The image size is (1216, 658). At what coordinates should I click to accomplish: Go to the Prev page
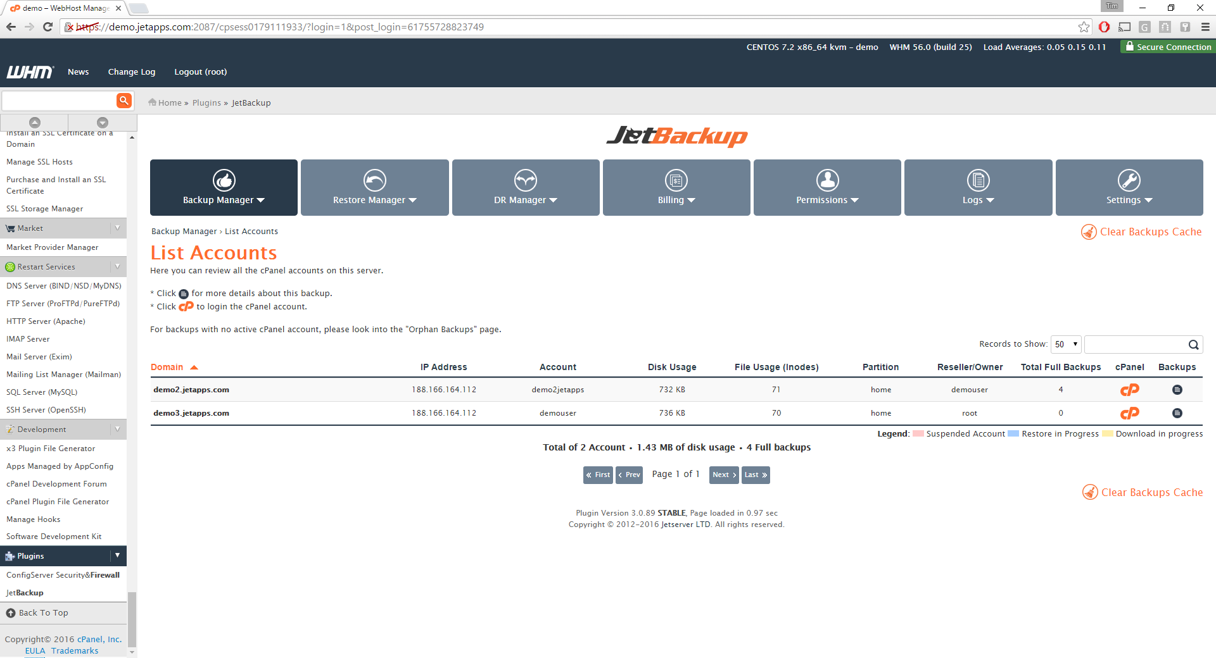click(630, 475)
